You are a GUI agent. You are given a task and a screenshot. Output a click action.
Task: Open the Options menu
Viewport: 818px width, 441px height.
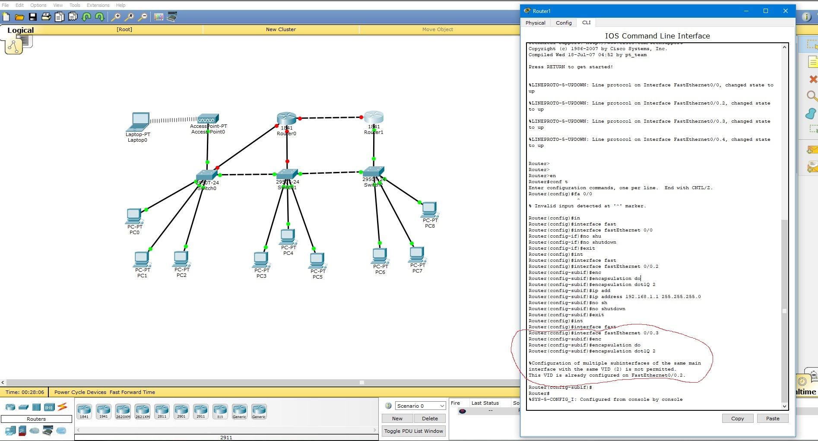coord(38,5)
